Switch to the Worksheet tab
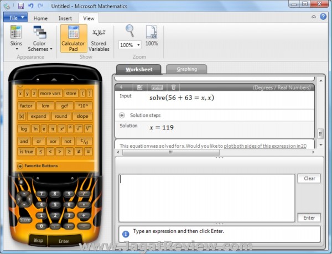The height and width of the screenshot is (254, 332). pyautogui.click(x=139, y=69)
